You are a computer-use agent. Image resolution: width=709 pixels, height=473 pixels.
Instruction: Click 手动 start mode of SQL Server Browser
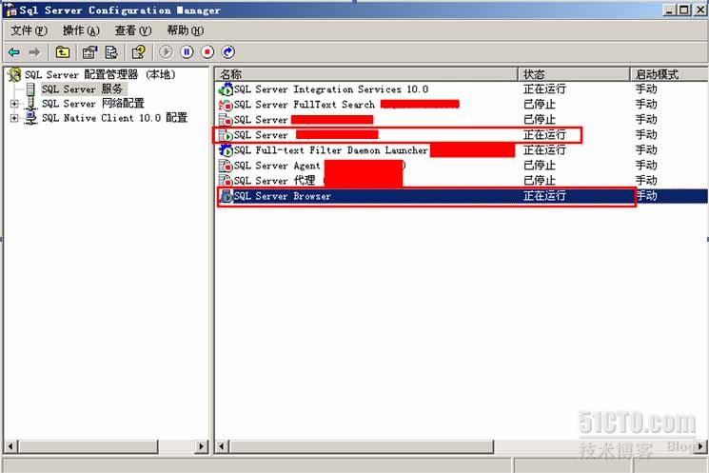646,196
